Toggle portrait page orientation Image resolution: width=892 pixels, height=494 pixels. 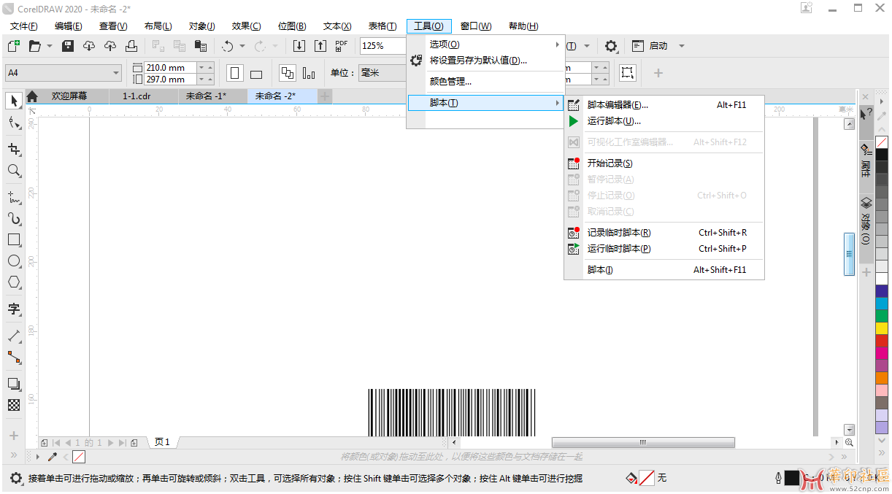coord(235,73)
